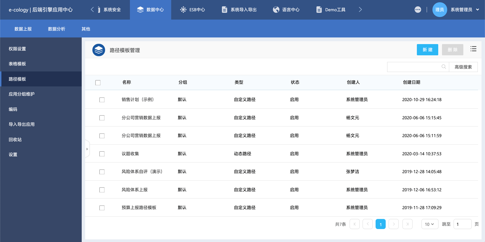Viewport: 485px width, 242px height.
Task: Click the 理员 user avatar
Action: 440,10
